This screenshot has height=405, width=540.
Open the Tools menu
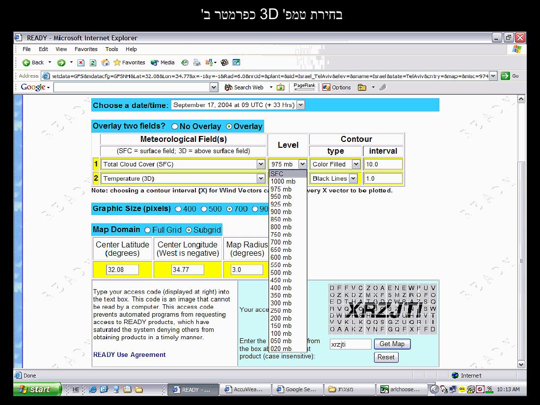[111, 49]
